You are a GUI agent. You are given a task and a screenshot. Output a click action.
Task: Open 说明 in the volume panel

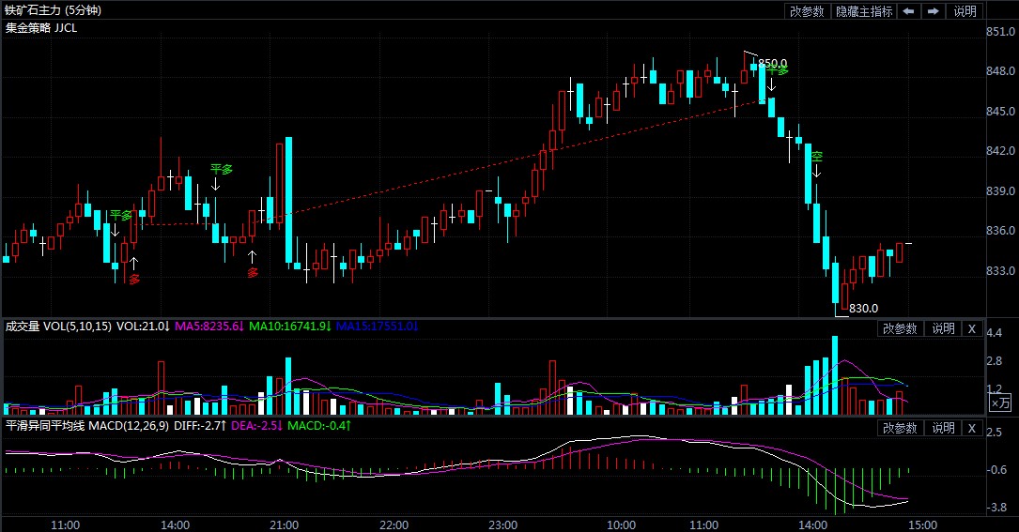tap(942, 328)
